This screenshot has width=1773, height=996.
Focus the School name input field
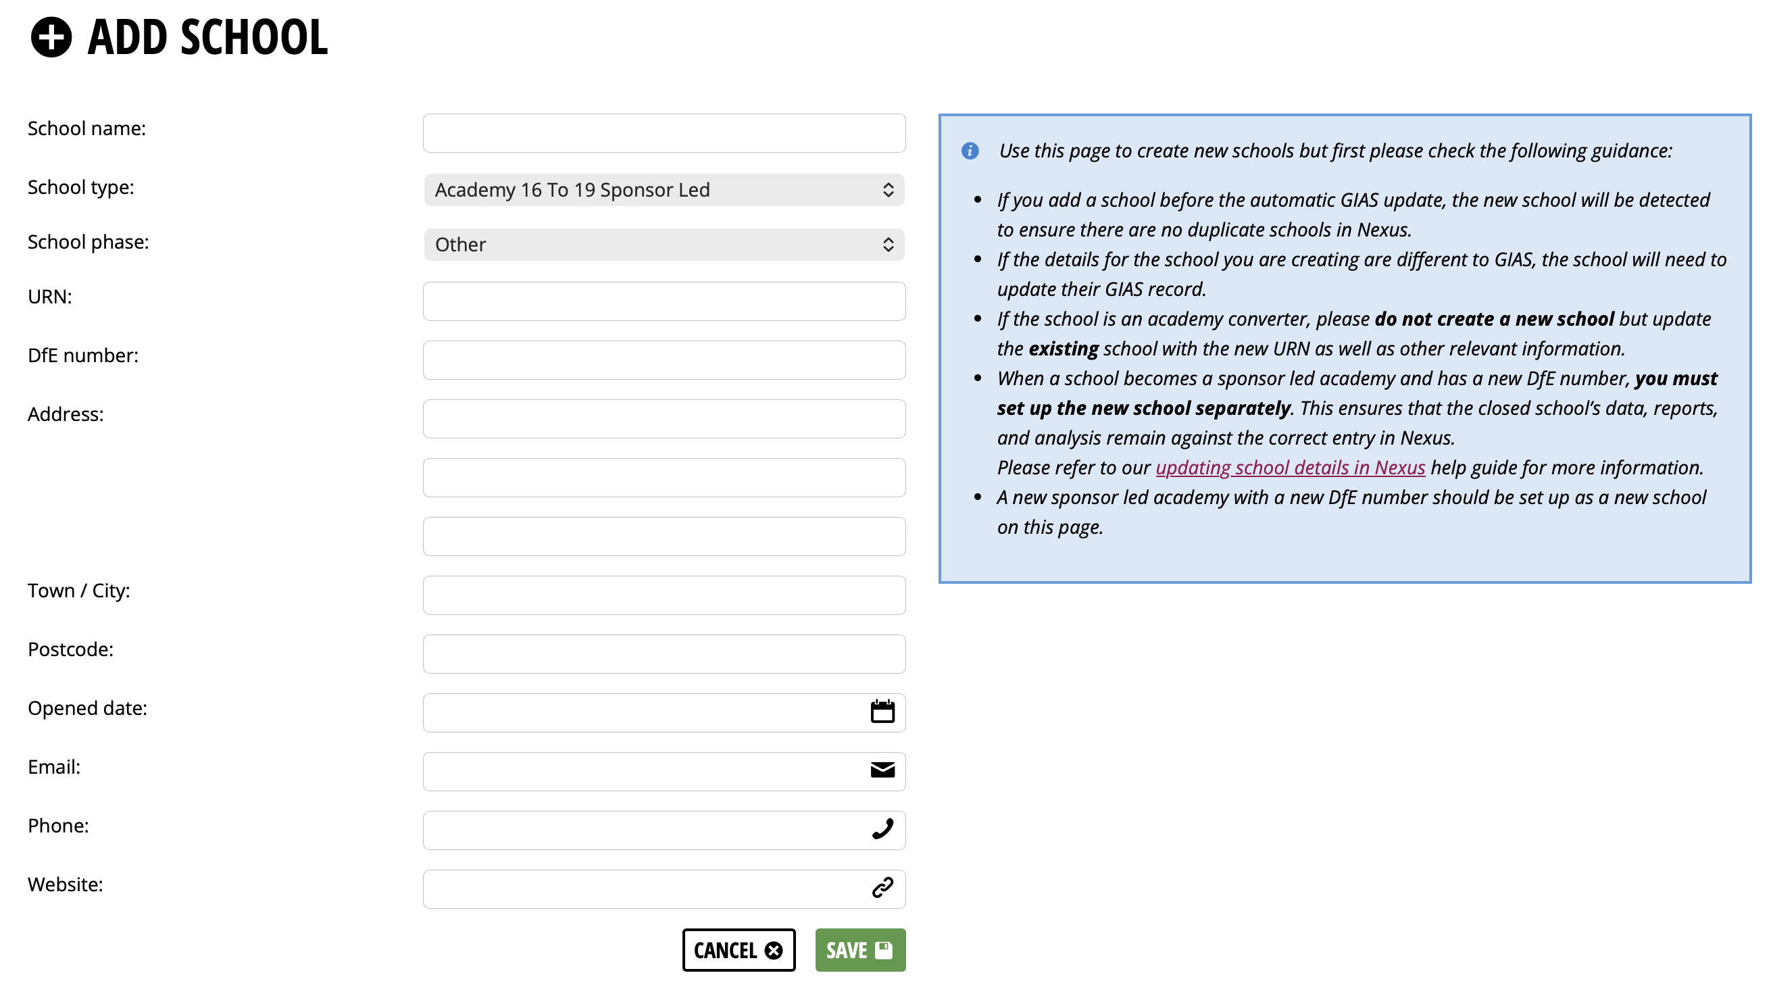tap(664, 134)
